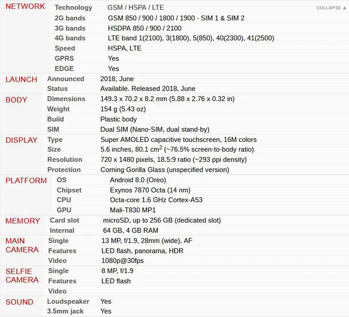Click the Speed label

click(65, 48)
